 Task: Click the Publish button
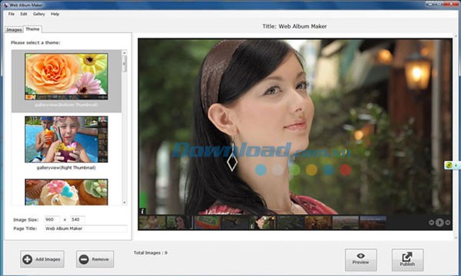coord(407,260)
